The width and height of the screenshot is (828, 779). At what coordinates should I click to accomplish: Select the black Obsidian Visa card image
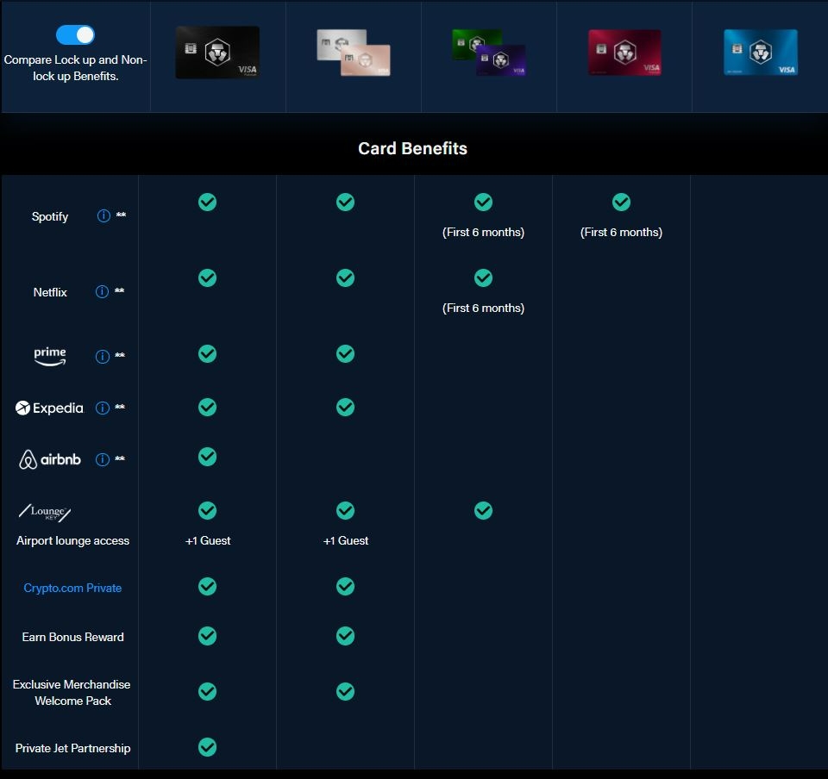pos(217,53)
